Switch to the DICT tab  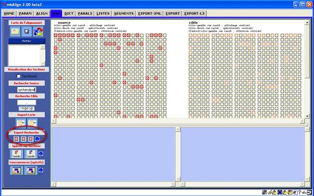(x=69, y=13)
